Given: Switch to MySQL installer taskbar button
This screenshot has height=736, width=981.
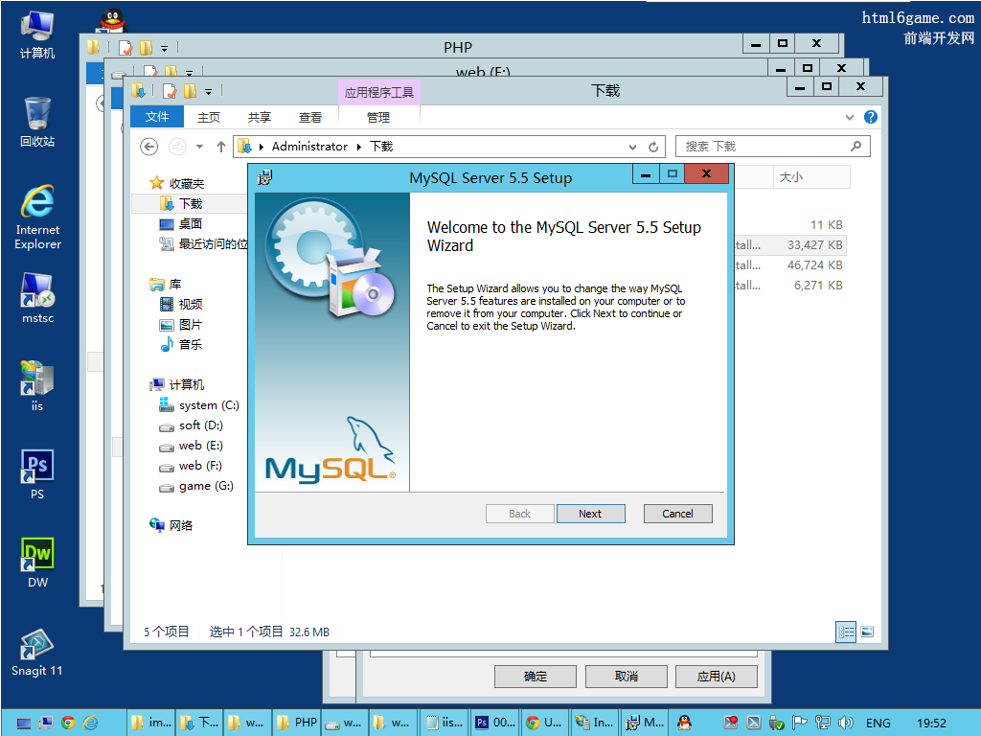Looking at the screenshot, I should pos(645,723).
